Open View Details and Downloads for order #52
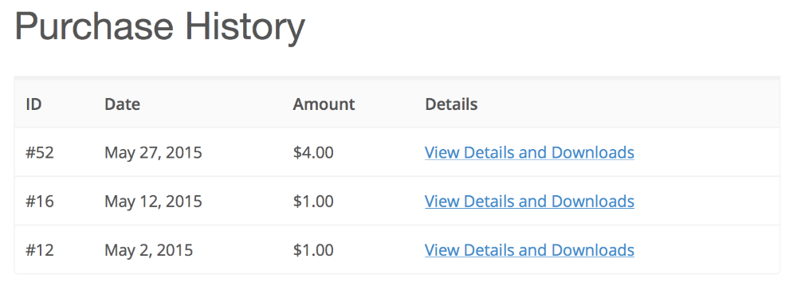Viewport: 797px width, 294px height. click(529, 152)
